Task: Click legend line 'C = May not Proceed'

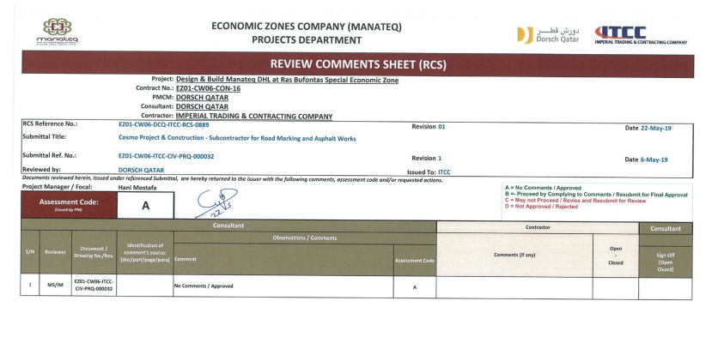Action: (x=575, y=201)
